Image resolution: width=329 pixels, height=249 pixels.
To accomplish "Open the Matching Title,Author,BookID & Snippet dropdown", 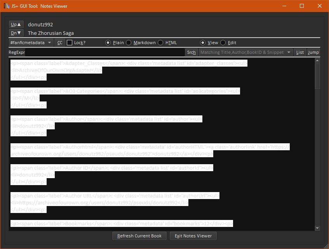I will (x=245, y=52).
